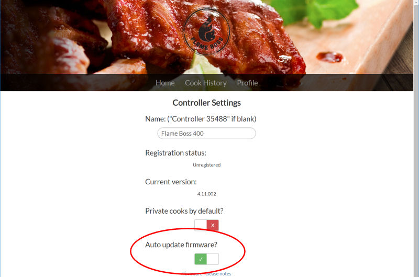Click the Flame Boss logo emblem
The width and height of the screenshot is (419, 277).
[x=206, y=31]
